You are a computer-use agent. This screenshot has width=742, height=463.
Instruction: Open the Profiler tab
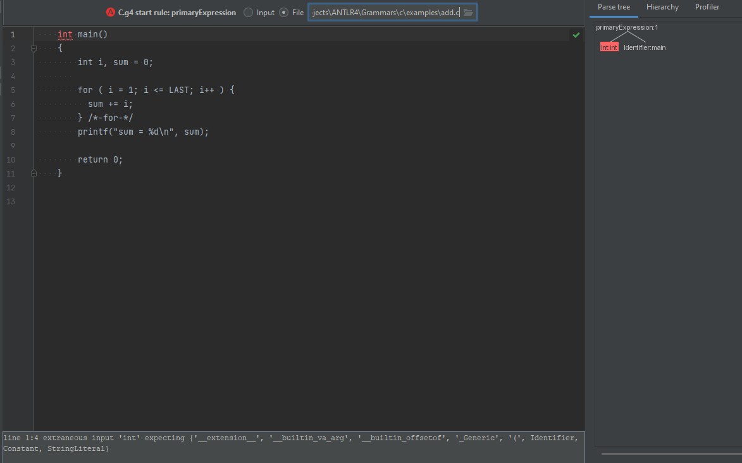click(x=707, y=7)
